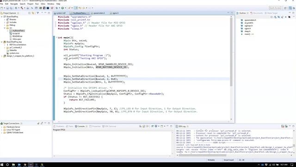This screenshot has height=167, width=296.
Task: Click the Collapse All icon in Project Explorer
Action: 30,13
